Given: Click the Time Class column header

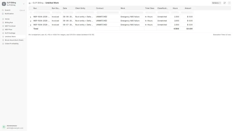Looking at the screenshot, I should point(150,8).
